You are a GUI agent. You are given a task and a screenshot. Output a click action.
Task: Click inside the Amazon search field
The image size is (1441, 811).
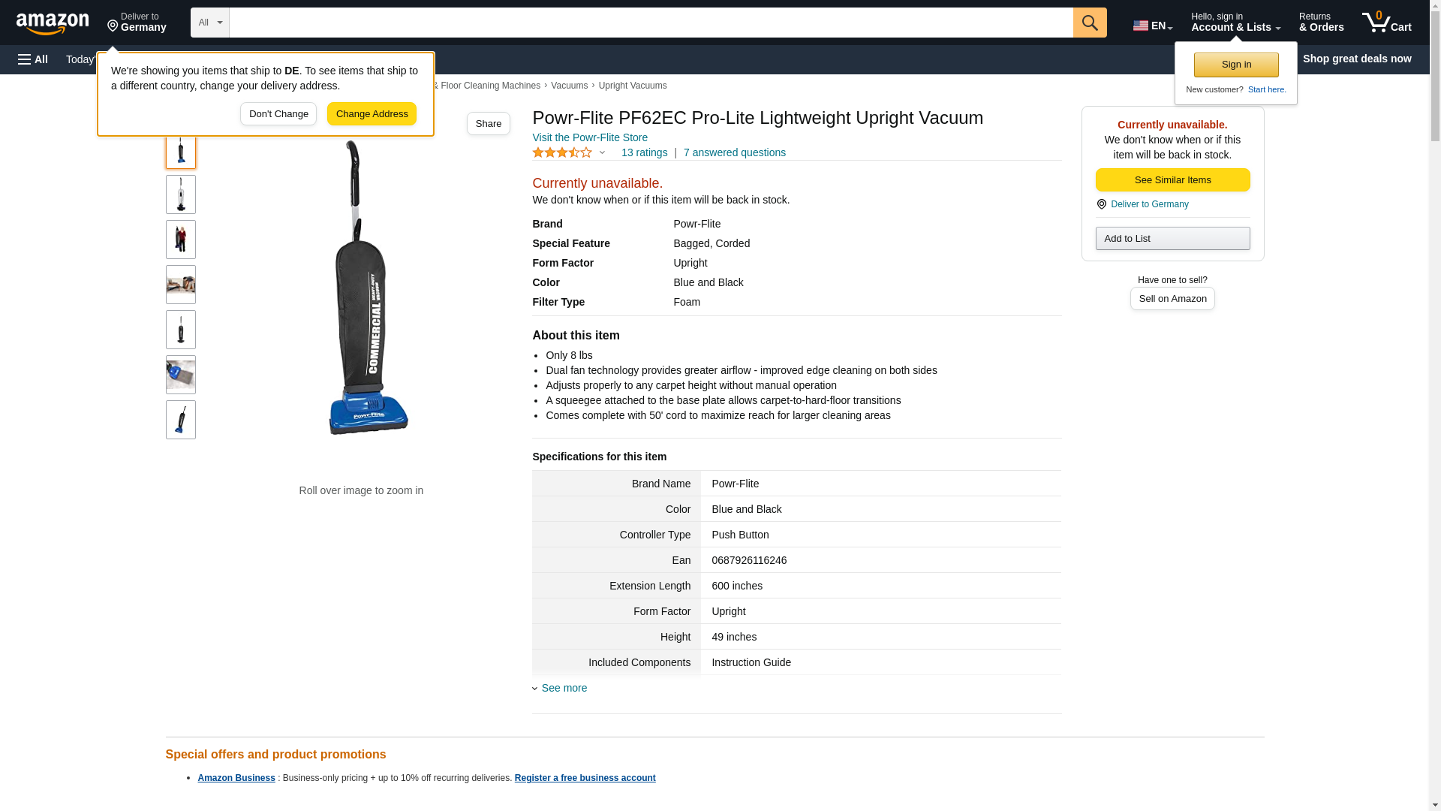point(651,23)
